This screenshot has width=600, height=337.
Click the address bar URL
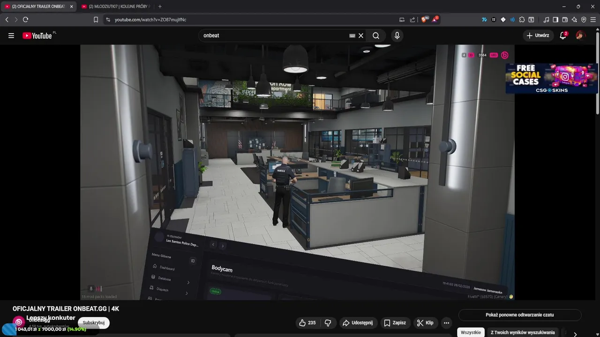(150, 20)
